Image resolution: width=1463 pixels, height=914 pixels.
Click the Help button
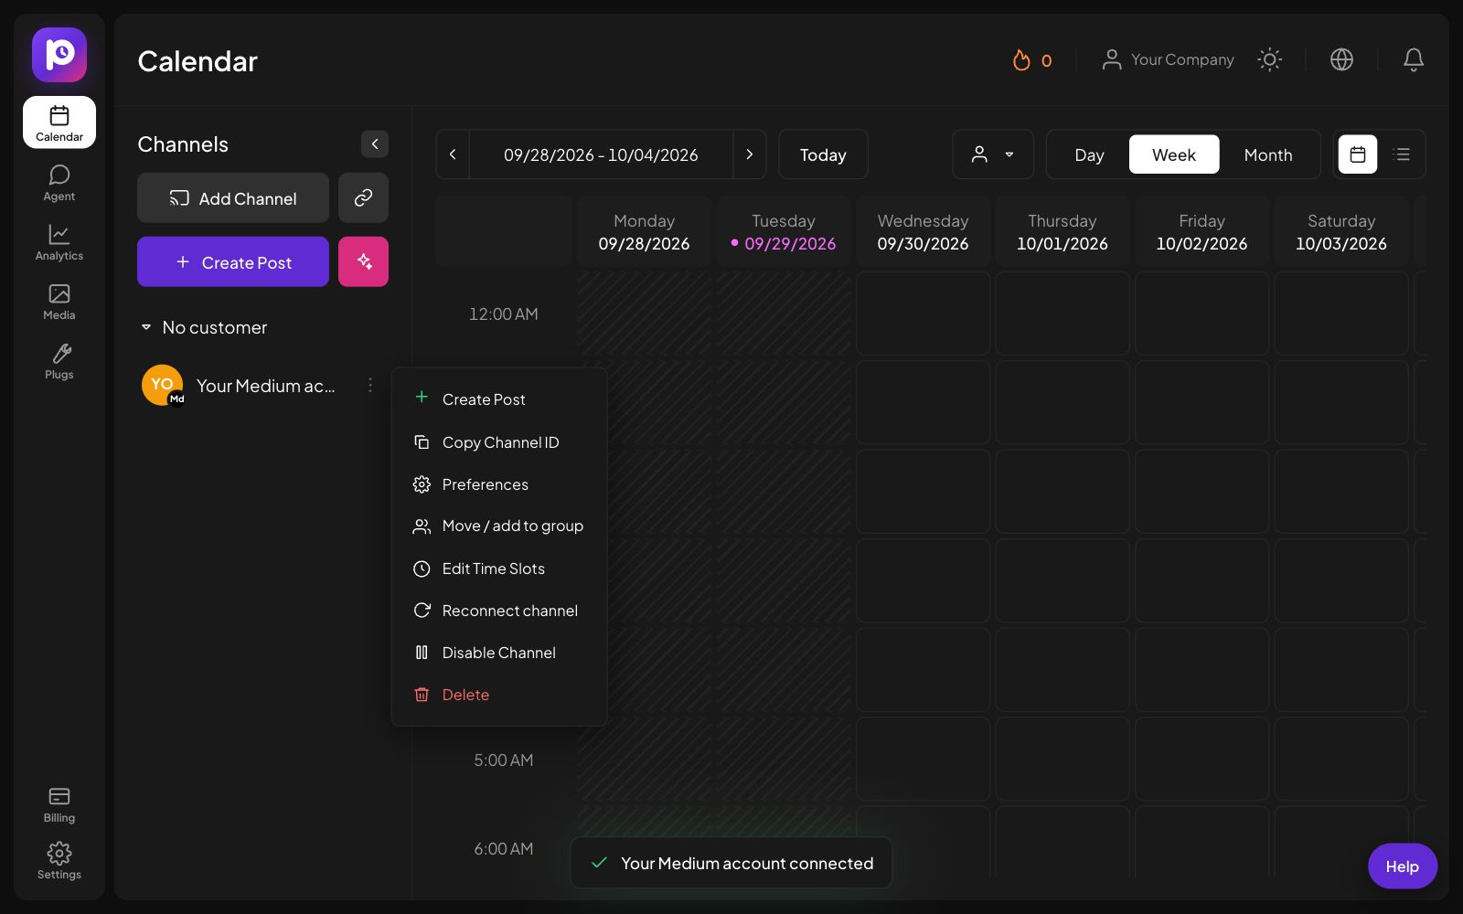[1402, 866]
